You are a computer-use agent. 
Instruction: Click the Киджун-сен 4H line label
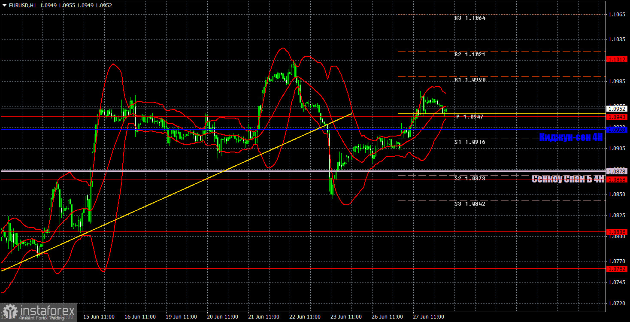click(x=571, y=137)
